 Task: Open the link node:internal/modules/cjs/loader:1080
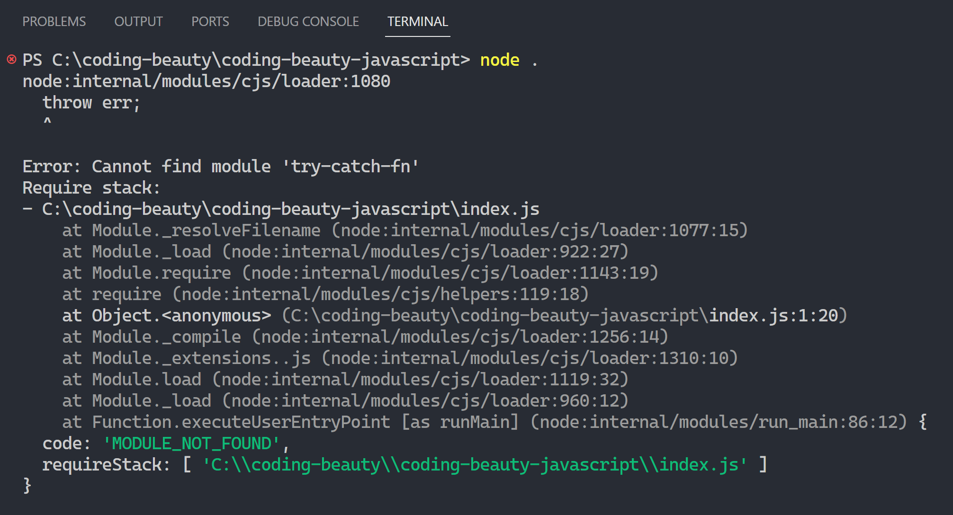(206, 80)
